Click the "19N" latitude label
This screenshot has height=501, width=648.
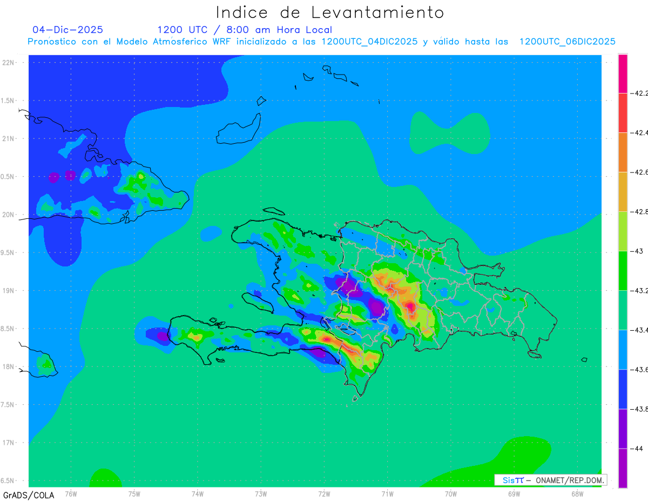click(9, 290)
